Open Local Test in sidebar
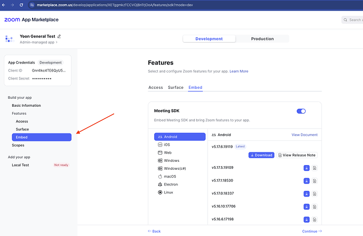Screen dimensions: 363x236 pos(21,165)
